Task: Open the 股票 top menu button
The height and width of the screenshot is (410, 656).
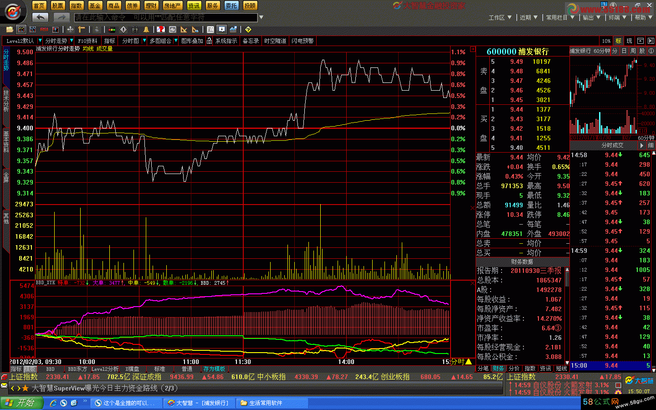Action: pos(57,5)
